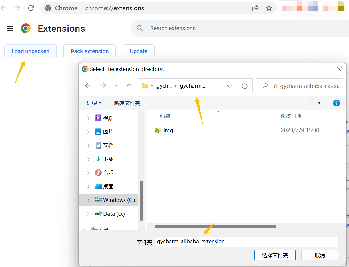349x267 pixels.
Task: Click the gycharm... current breadcrumb segment
Action: click(192, 86)
